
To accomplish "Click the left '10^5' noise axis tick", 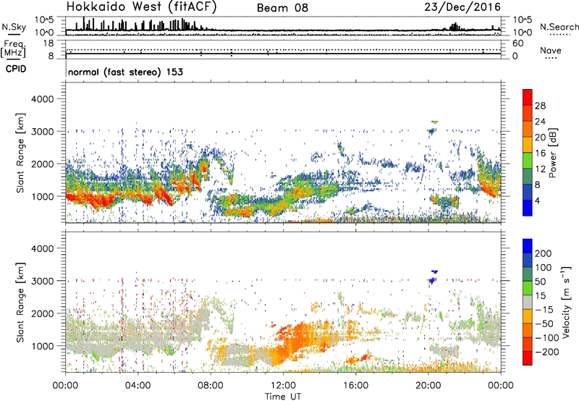I will pyautogui.click(x=45, y=20).
